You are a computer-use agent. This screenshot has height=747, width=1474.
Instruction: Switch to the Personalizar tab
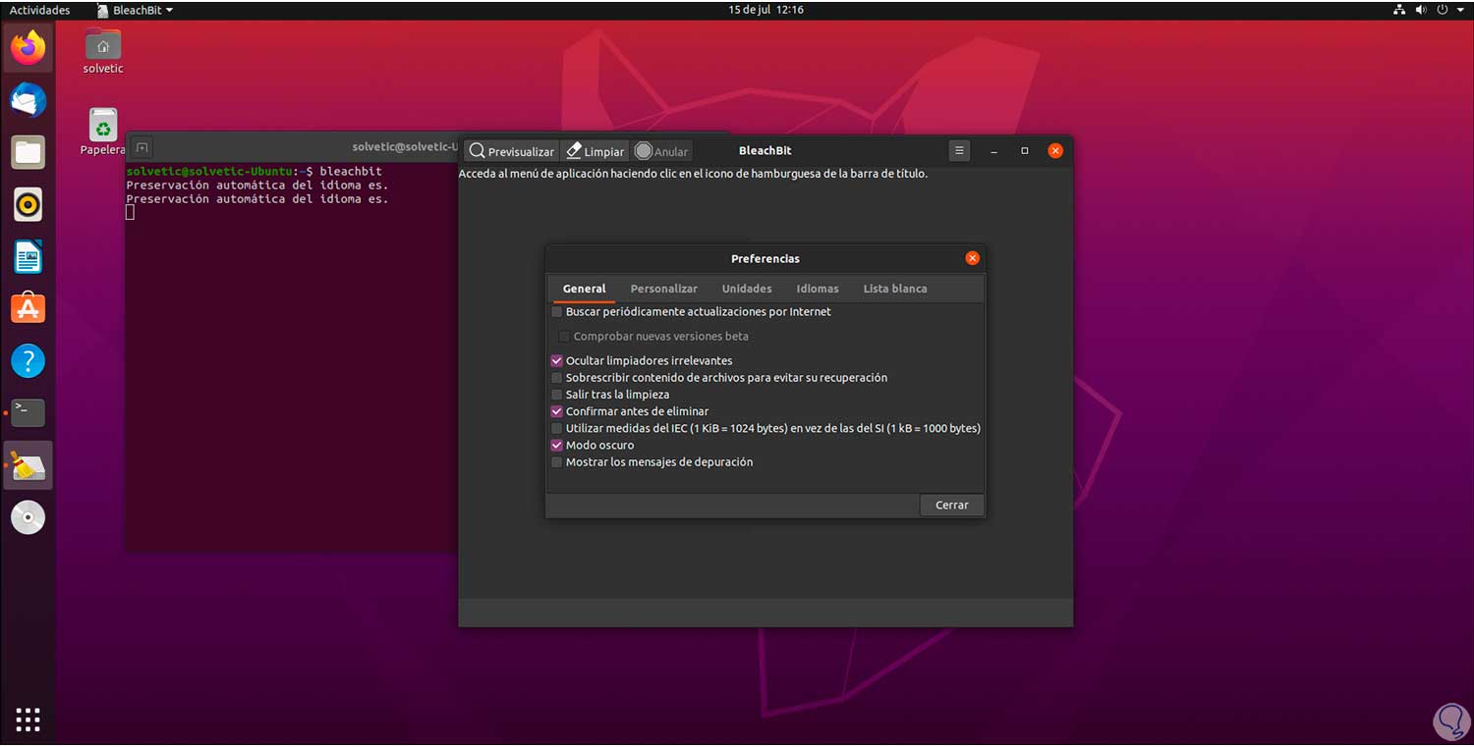(x=663, y=289)
